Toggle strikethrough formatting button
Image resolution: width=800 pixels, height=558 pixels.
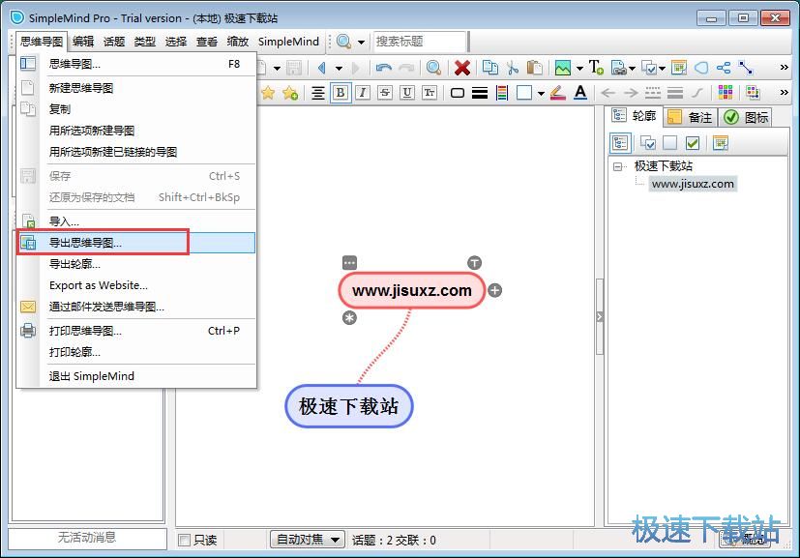click(385, 93)
